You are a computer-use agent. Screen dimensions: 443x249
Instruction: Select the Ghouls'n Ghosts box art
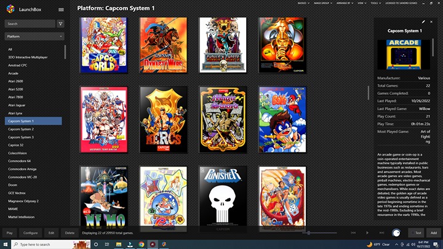pos(223,45)
